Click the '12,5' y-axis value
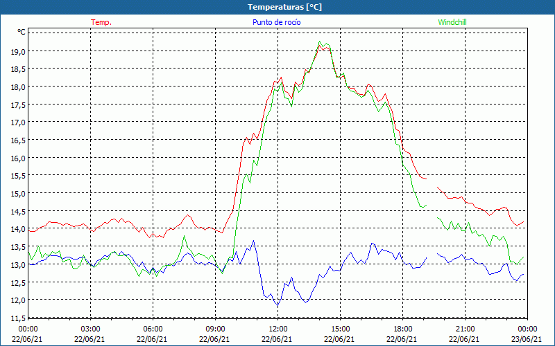Image resolution: width=555 pixels, height=346 pixels. click(19, 283)
